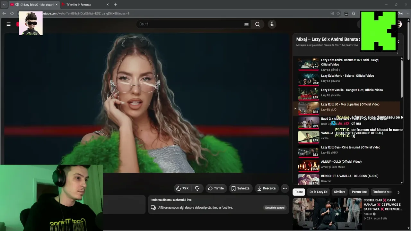
Task: Start voice search with the microphone icon
Action: coord(272,24)
